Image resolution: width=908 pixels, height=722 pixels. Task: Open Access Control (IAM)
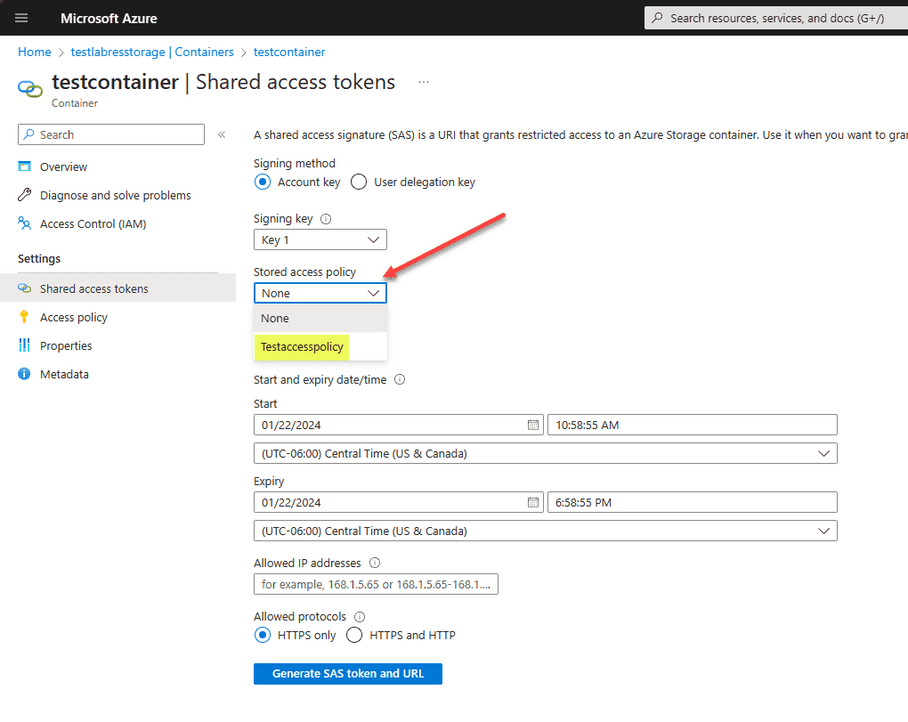pyautogui.click(x=93, y=223)
